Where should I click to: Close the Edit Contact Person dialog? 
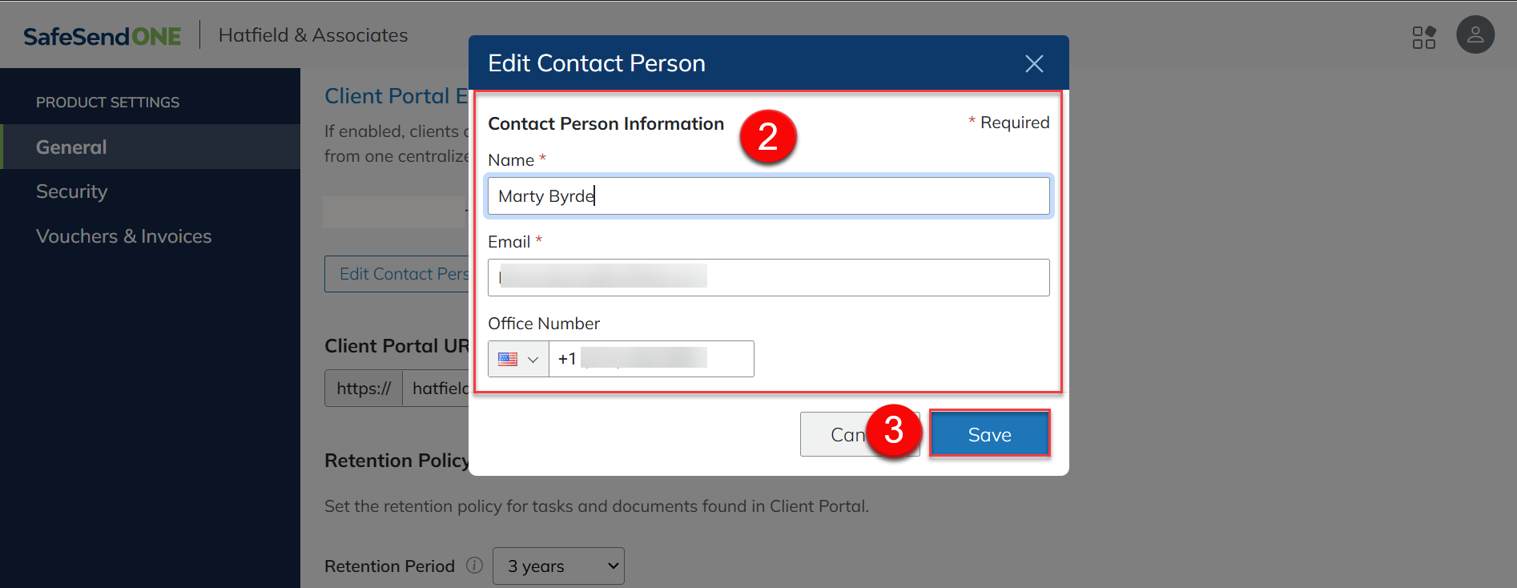pos(1033,63)
